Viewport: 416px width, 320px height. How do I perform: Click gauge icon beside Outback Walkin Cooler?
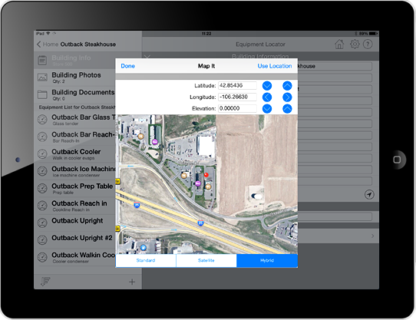(42, 257)
